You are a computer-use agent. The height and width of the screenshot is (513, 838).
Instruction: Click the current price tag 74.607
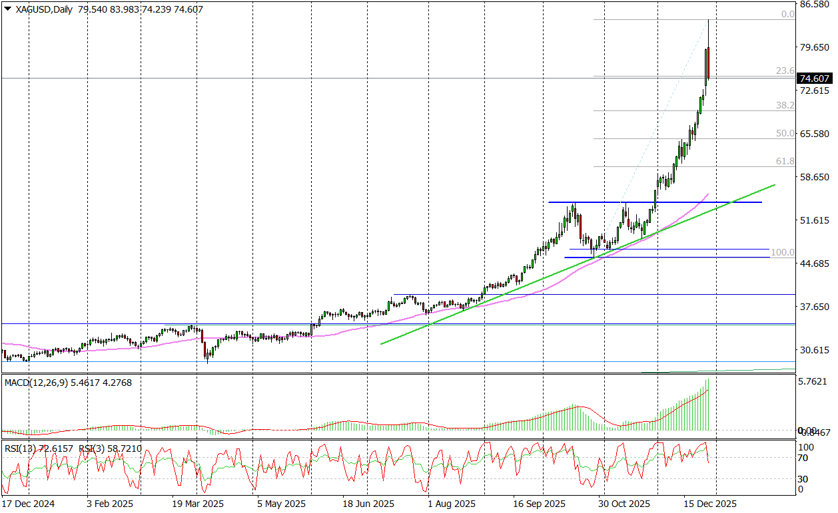[814, 78]
